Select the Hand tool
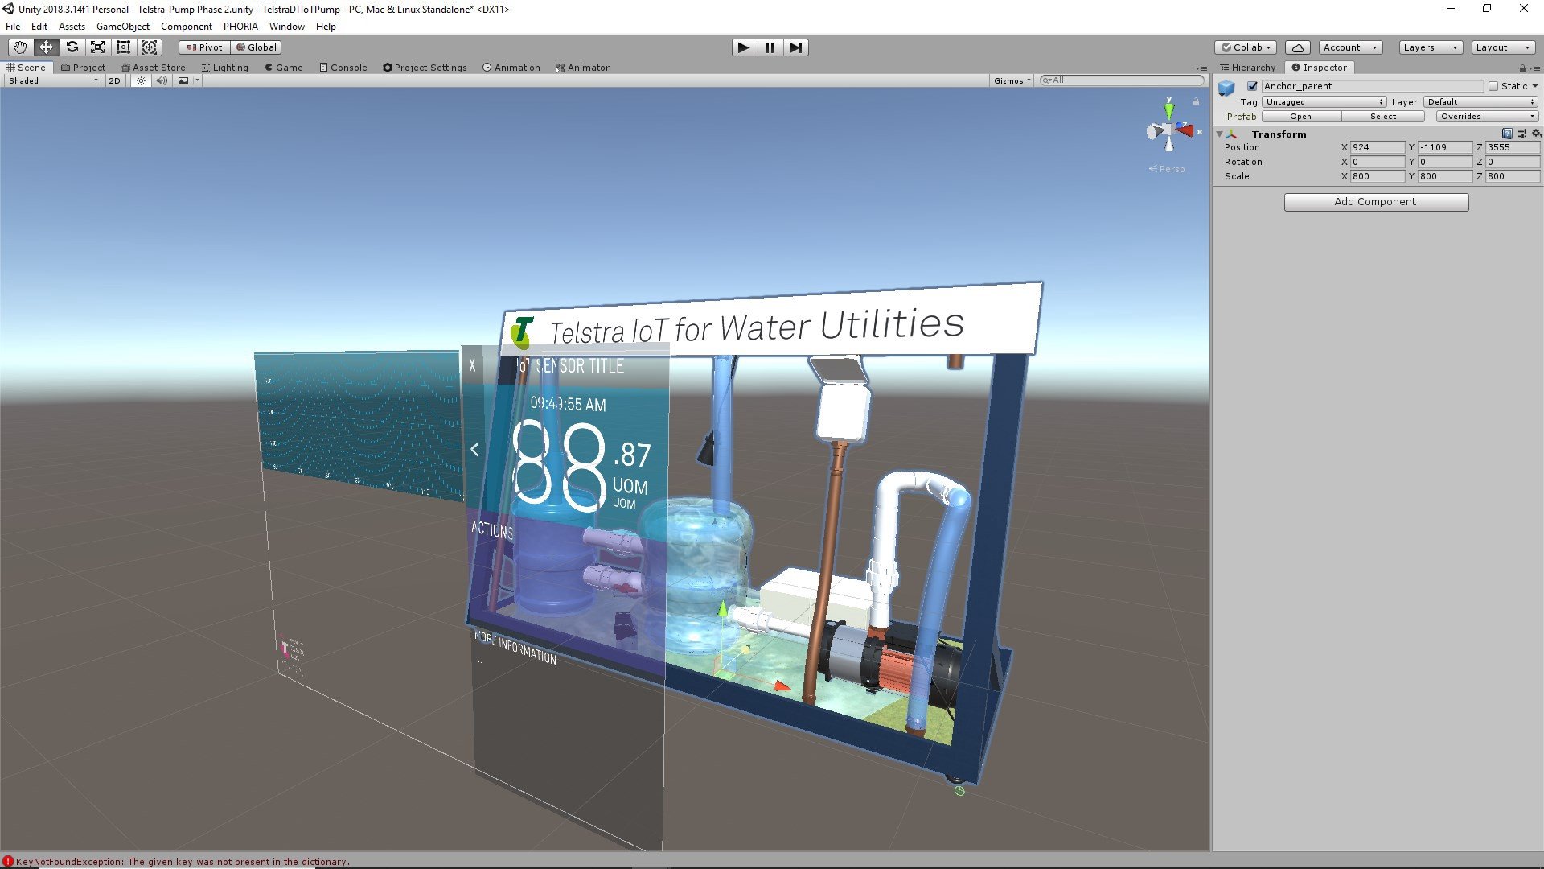Viewport: 1544px width, 869px height. coord(20,47)
